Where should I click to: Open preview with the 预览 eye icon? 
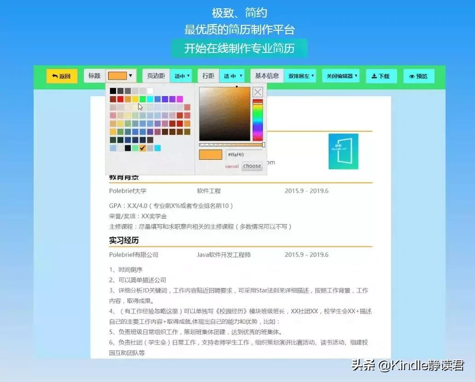tap(418, 75)
